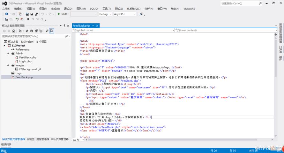Viewport: 284px width, 153px height.
Task: Click Pending Changes Filter clock icon
Action: tap(20, 31)
